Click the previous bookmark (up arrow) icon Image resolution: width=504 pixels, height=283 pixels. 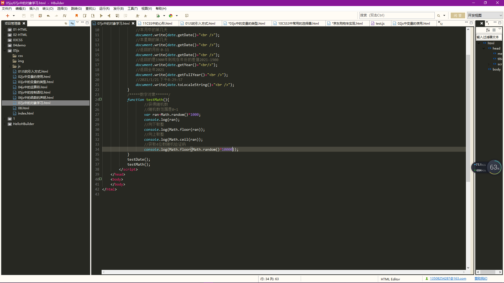pos(85,16)
